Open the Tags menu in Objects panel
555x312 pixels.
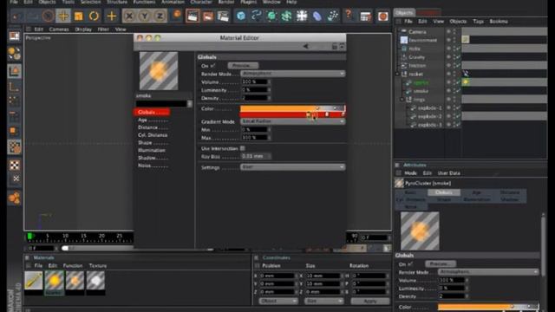478,22
